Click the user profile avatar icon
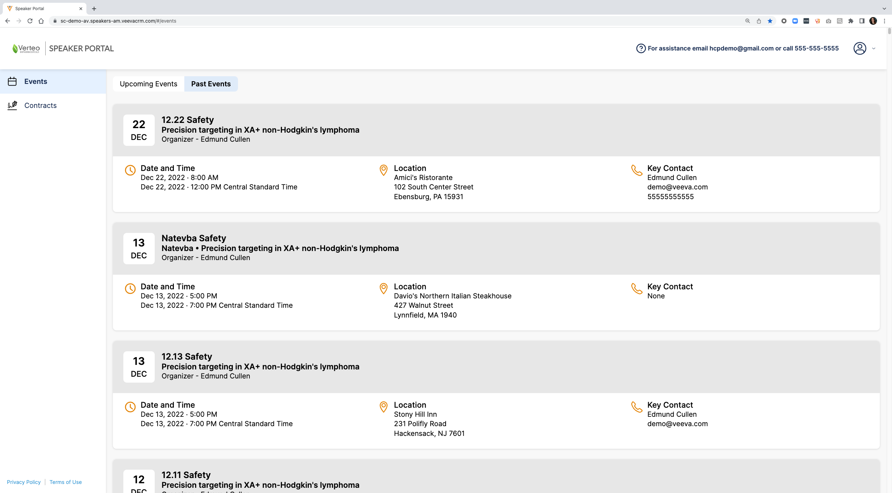 click(860, 48)
